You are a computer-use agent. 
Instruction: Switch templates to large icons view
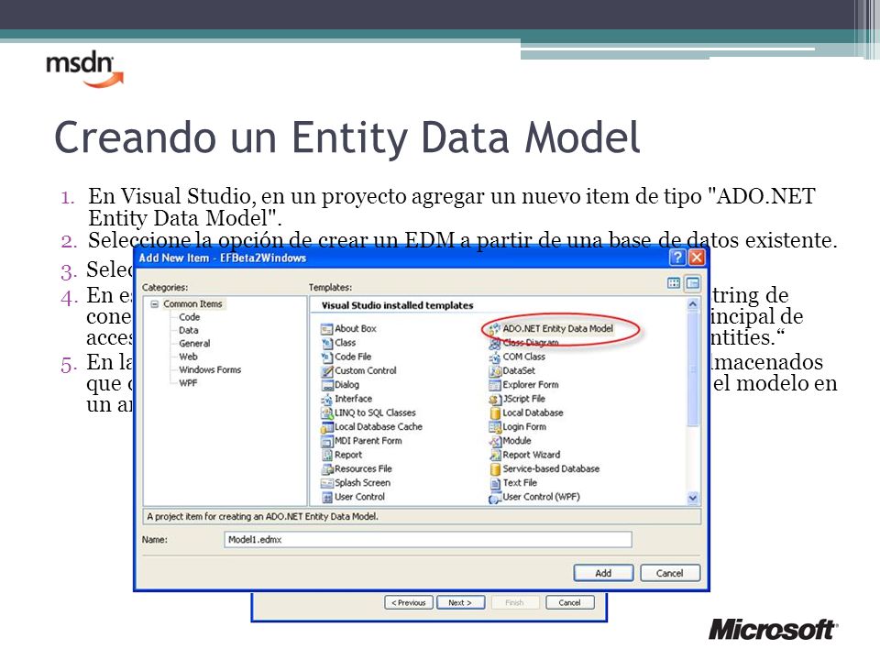pyautogui.click(x=674, y=283)
